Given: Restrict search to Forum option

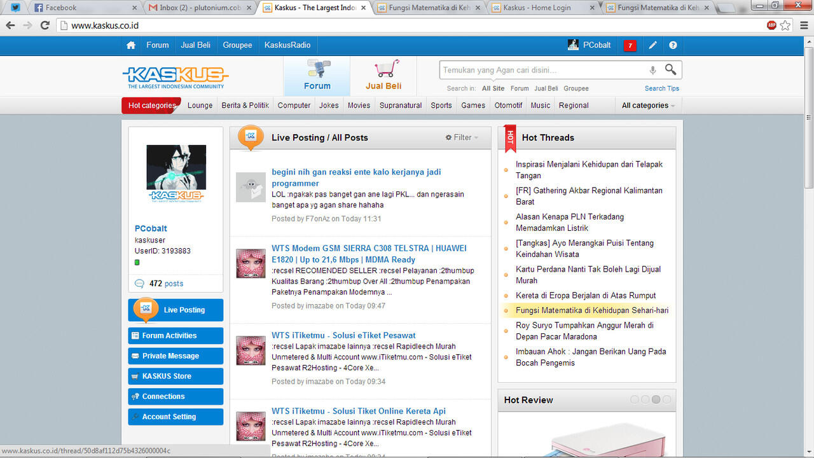Looking at the screenshot, I should click(520, 88).
